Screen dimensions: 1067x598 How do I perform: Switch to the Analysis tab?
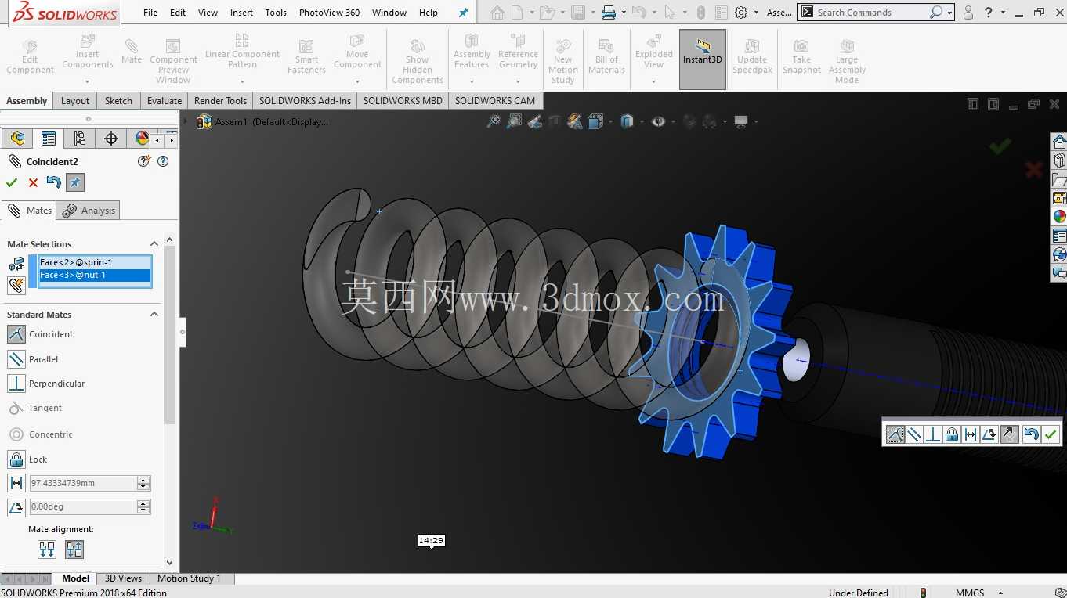point(89,211)
